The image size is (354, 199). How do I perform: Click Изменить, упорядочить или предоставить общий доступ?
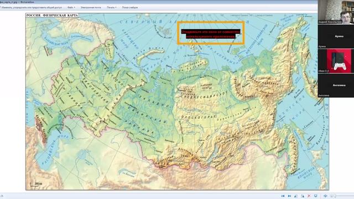coord(32,7)
